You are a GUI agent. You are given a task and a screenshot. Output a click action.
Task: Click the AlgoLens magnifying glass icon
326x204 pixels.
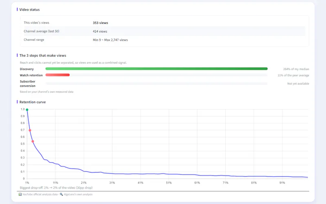tap(62, 195)
